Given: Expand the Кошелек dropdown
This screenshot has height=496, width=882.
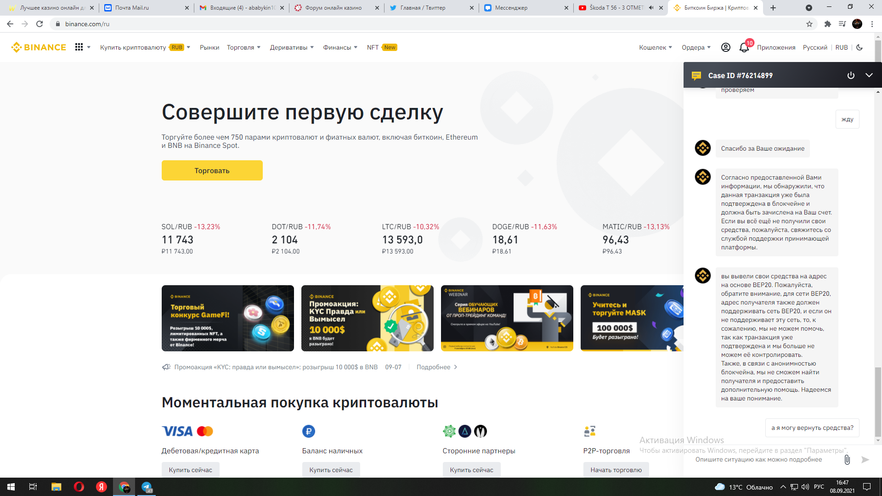Looking at the screenshot, I should point(656,47).
